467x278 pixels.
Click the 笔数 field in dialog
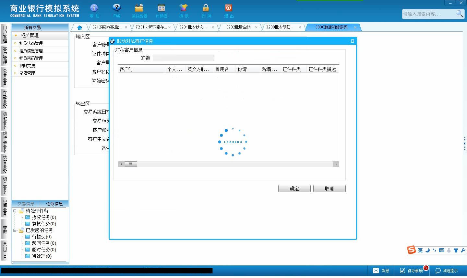coord(183,58)
